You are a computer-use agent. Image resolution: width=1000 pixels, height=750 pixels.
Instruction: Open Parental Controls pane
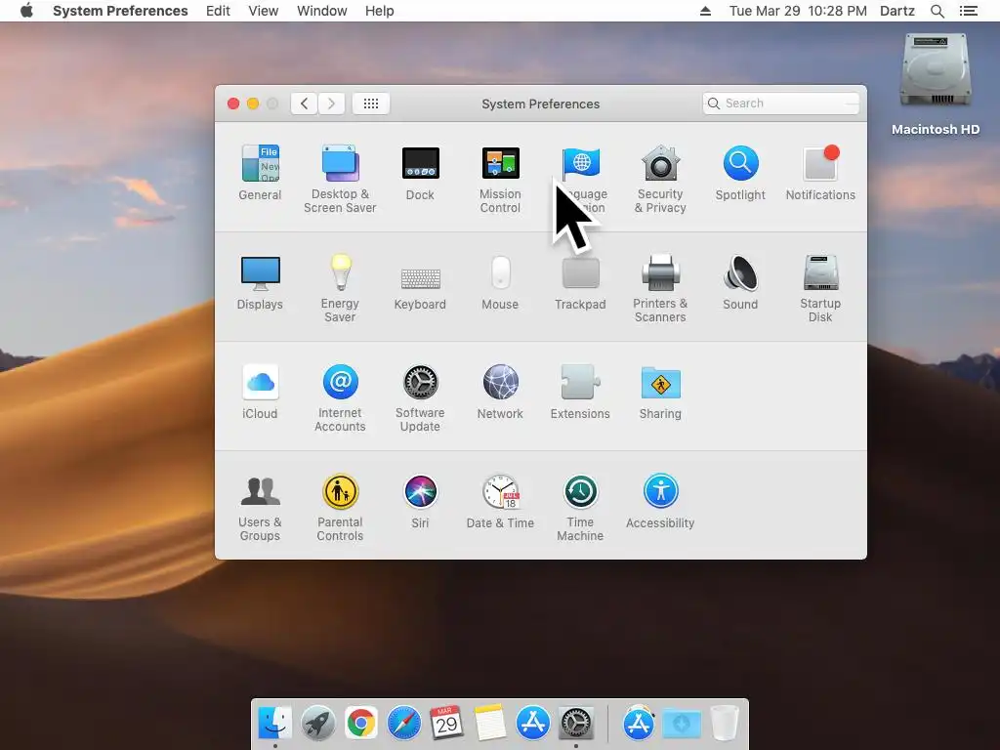point(340,508)
